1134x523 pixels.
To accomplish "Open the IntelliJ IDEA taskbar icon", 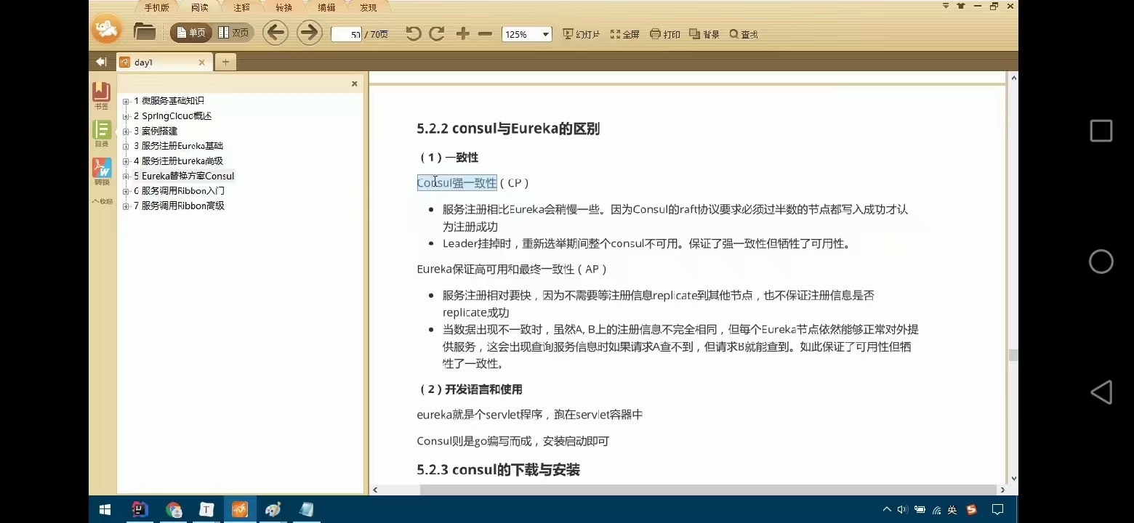I will (140, 510).
